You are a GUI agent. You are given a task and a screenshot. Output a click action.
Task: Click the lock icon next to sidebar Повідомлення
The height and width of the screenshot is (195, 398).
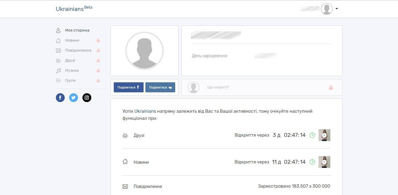click(98, 50)
